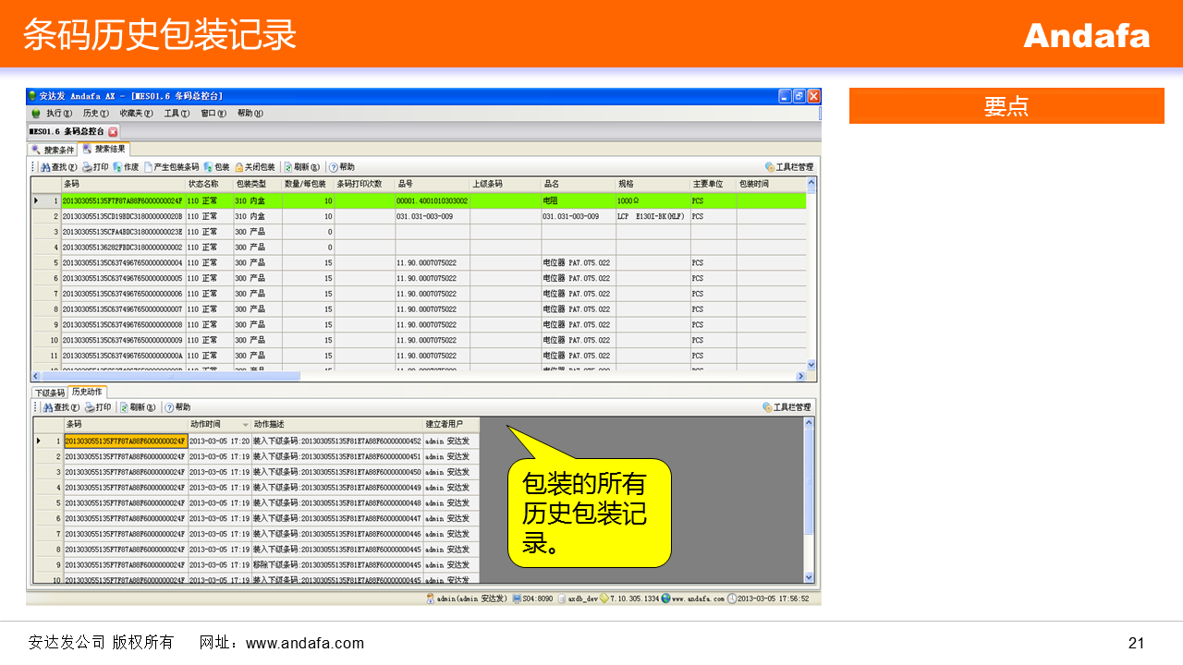Click 产生包装条码 toolbar button
Image resolution: width=1183 pixels, height=665 pixels.
(x=171, y=167)
